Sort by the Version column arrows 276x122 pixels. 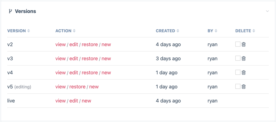coord(29,31)
